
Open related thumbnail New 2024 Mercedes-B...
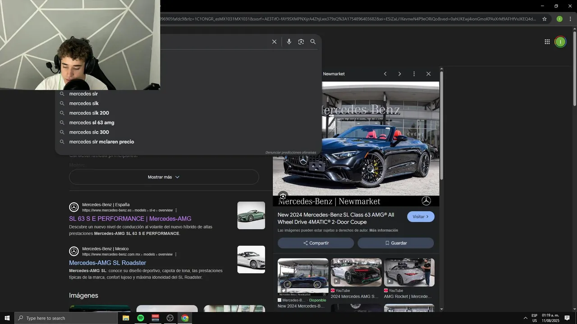(x=303, y=277)
